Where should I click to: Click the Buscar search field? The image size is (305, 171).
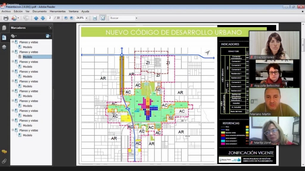(x=122, y=18)
